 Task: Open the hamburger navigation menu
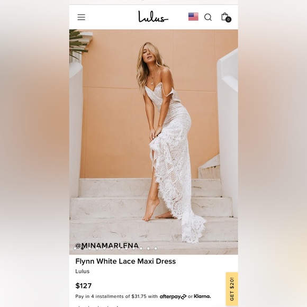coord(82,17)
